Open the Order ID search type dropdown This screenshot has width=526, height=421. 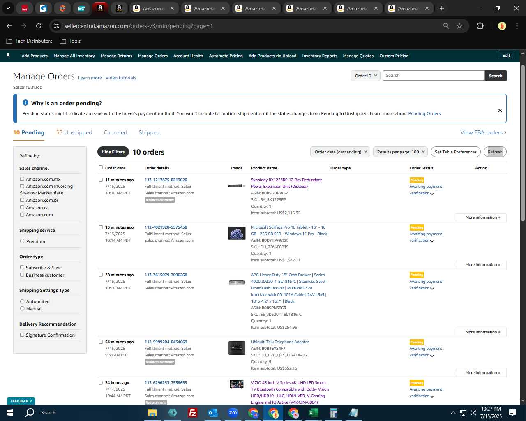click(x=365, y=76)
